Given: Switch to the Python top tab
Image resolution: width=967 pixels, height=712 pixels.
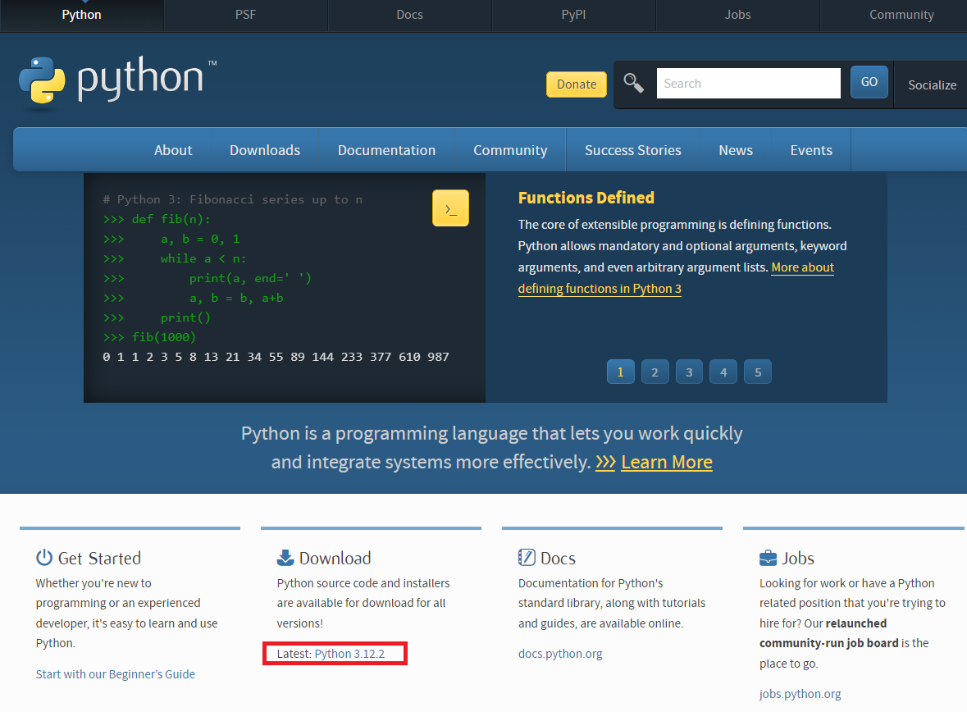Looking at the screenshot, I should click(81, 15).
